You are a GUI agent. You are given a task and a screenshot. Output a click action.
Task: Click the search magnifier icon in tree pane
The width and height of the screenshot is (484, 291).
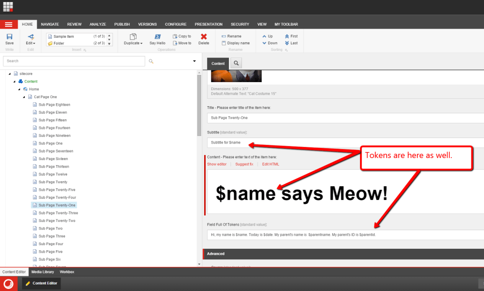pos(151,61)
